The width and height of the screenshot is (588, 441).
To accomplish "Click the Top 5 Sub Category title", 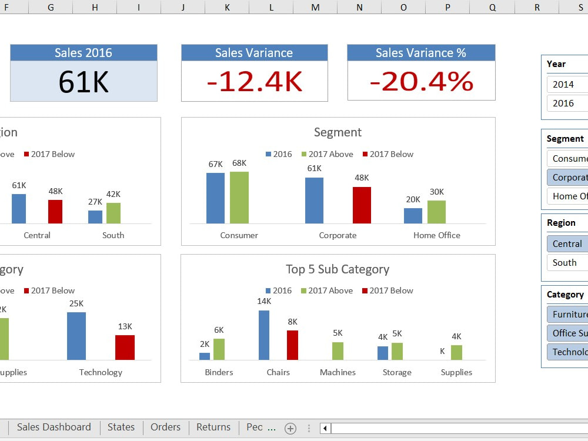I will click(338, 269).
